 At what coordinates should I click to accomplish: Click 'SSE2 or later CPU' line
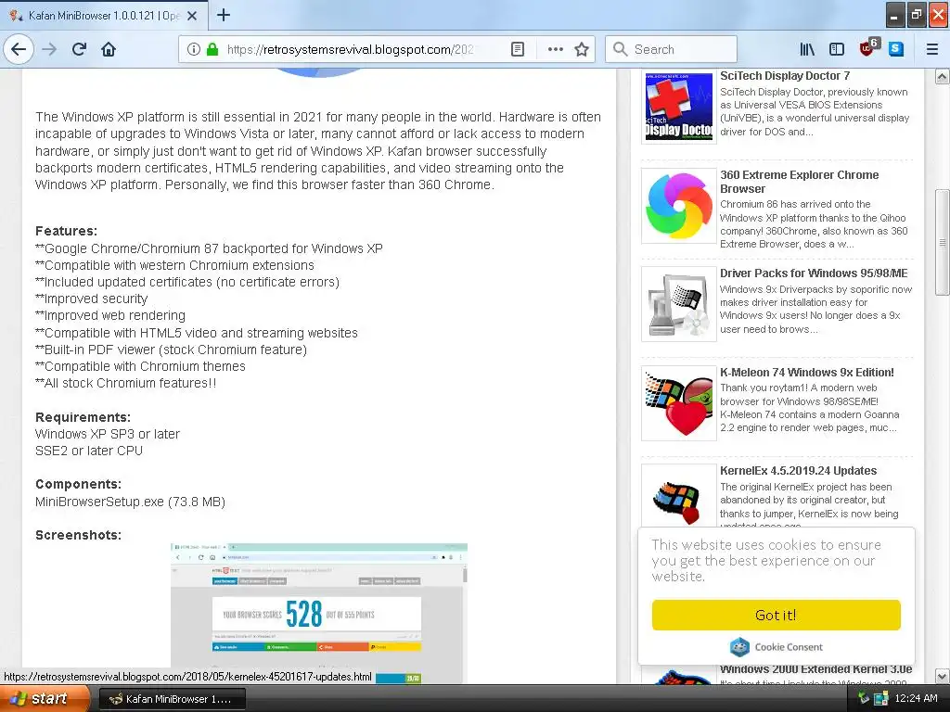pyautogui.click(x=89, y=451)
